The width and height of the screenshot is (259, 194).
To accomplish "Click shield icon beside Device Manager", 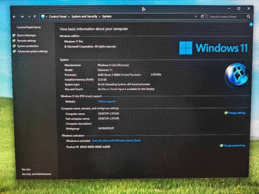I will pos(14,35).
